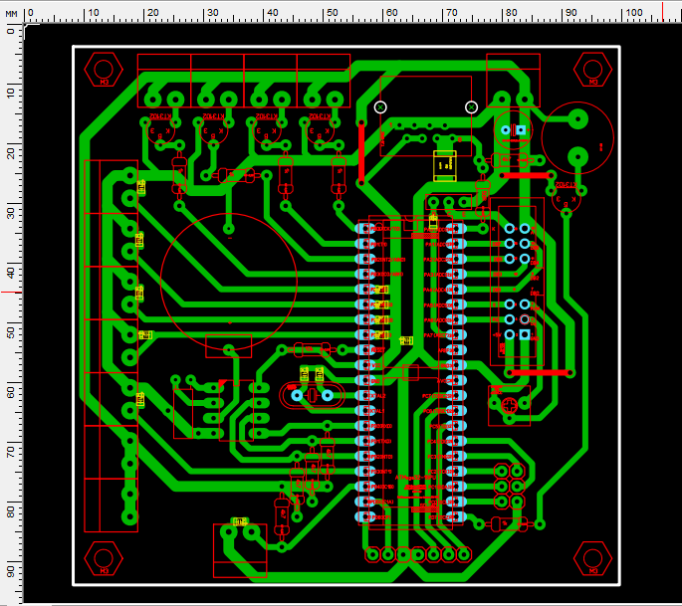The height and width of the screenshot is (606, 682).
Task: Pick the bottom-left M3 mounting hole
Action: pyautogui.click(x=104, y=558)
